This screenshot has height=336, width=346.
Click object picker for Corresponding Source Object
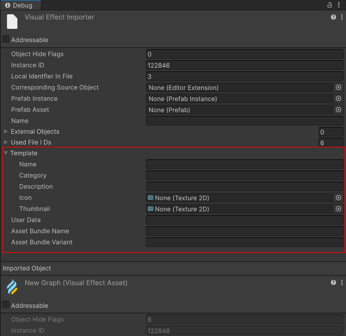click(x=338, y=87)
